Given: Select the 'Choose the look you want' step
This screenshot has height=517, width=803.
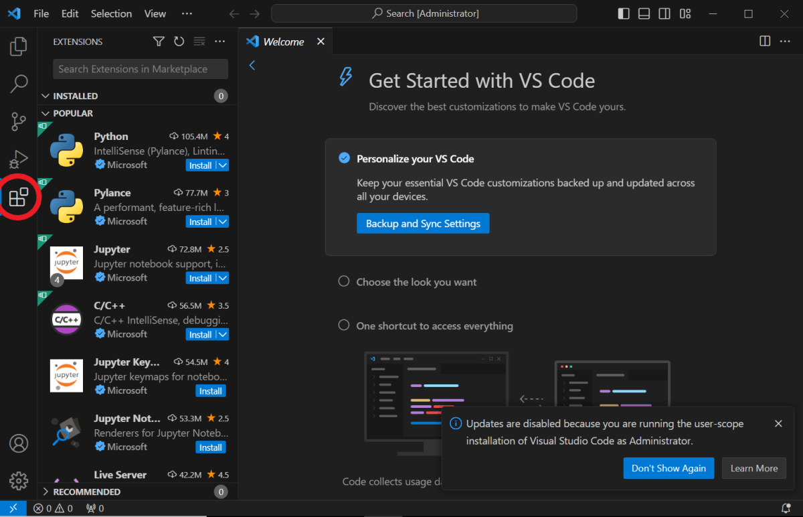Looking at the screenshot, I should pyautogui.click(x=416, y=282).
